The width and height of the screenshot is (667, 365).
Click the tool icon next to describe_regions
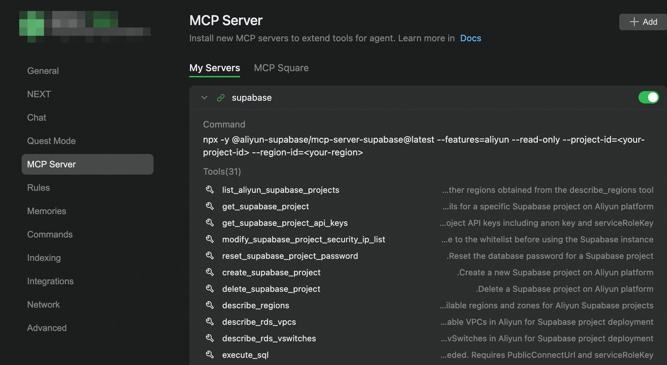(210, 305)
